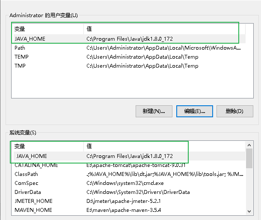Image resolution: width=261 pixels, height=220 pixels.
Task: Select the DriverData system variable
Action: click(x=129, y=192)
